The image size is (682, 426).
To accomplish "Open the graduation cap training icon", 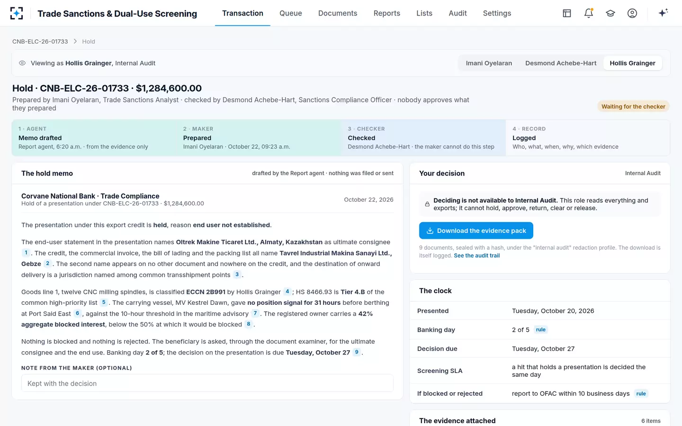I will (x=610, y=13).
